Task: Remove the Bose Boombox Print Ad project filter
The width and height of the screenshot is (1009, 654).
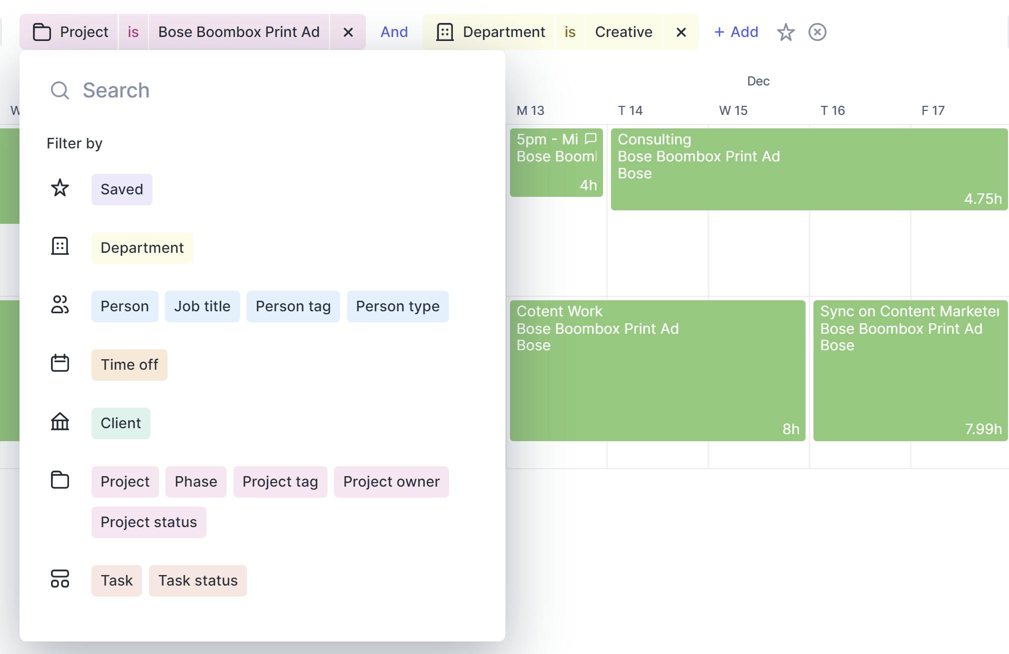Action: pos(348,32)
